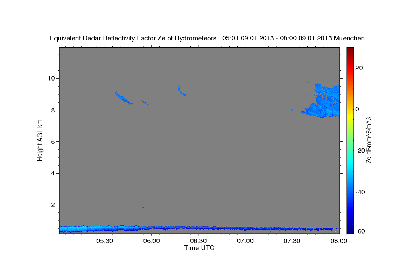Click the colorbar label '0'
420x280 pixels.
click(357, 109)
